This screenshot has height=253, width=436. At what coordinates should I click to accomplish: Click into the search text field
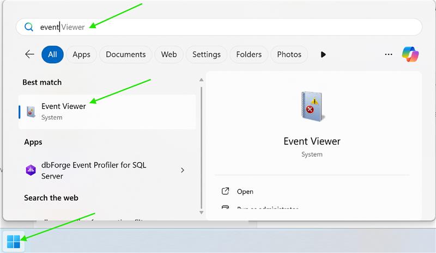coord(219,27)
